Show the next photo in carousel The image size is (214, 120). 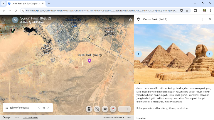[x=209, y=54]
